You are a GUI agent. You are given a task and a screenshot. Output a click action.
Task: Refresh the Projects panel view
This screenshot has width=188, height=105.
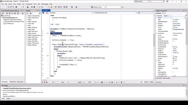[x=12, y=13]
